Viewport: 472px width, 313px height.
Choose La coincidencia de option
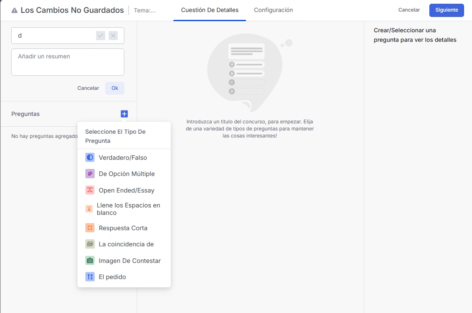tap(124, 244)
